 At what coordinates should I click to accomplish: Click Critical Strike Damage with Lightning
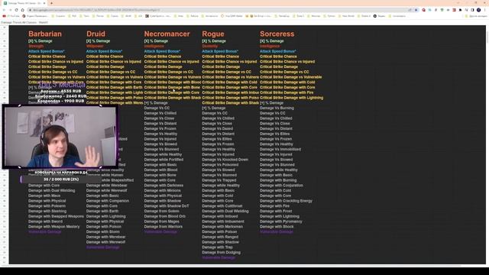pos(291,98)
